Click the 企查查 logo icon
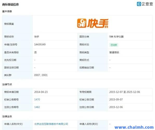This screenshot has width=155, height=130. point(139,4)
